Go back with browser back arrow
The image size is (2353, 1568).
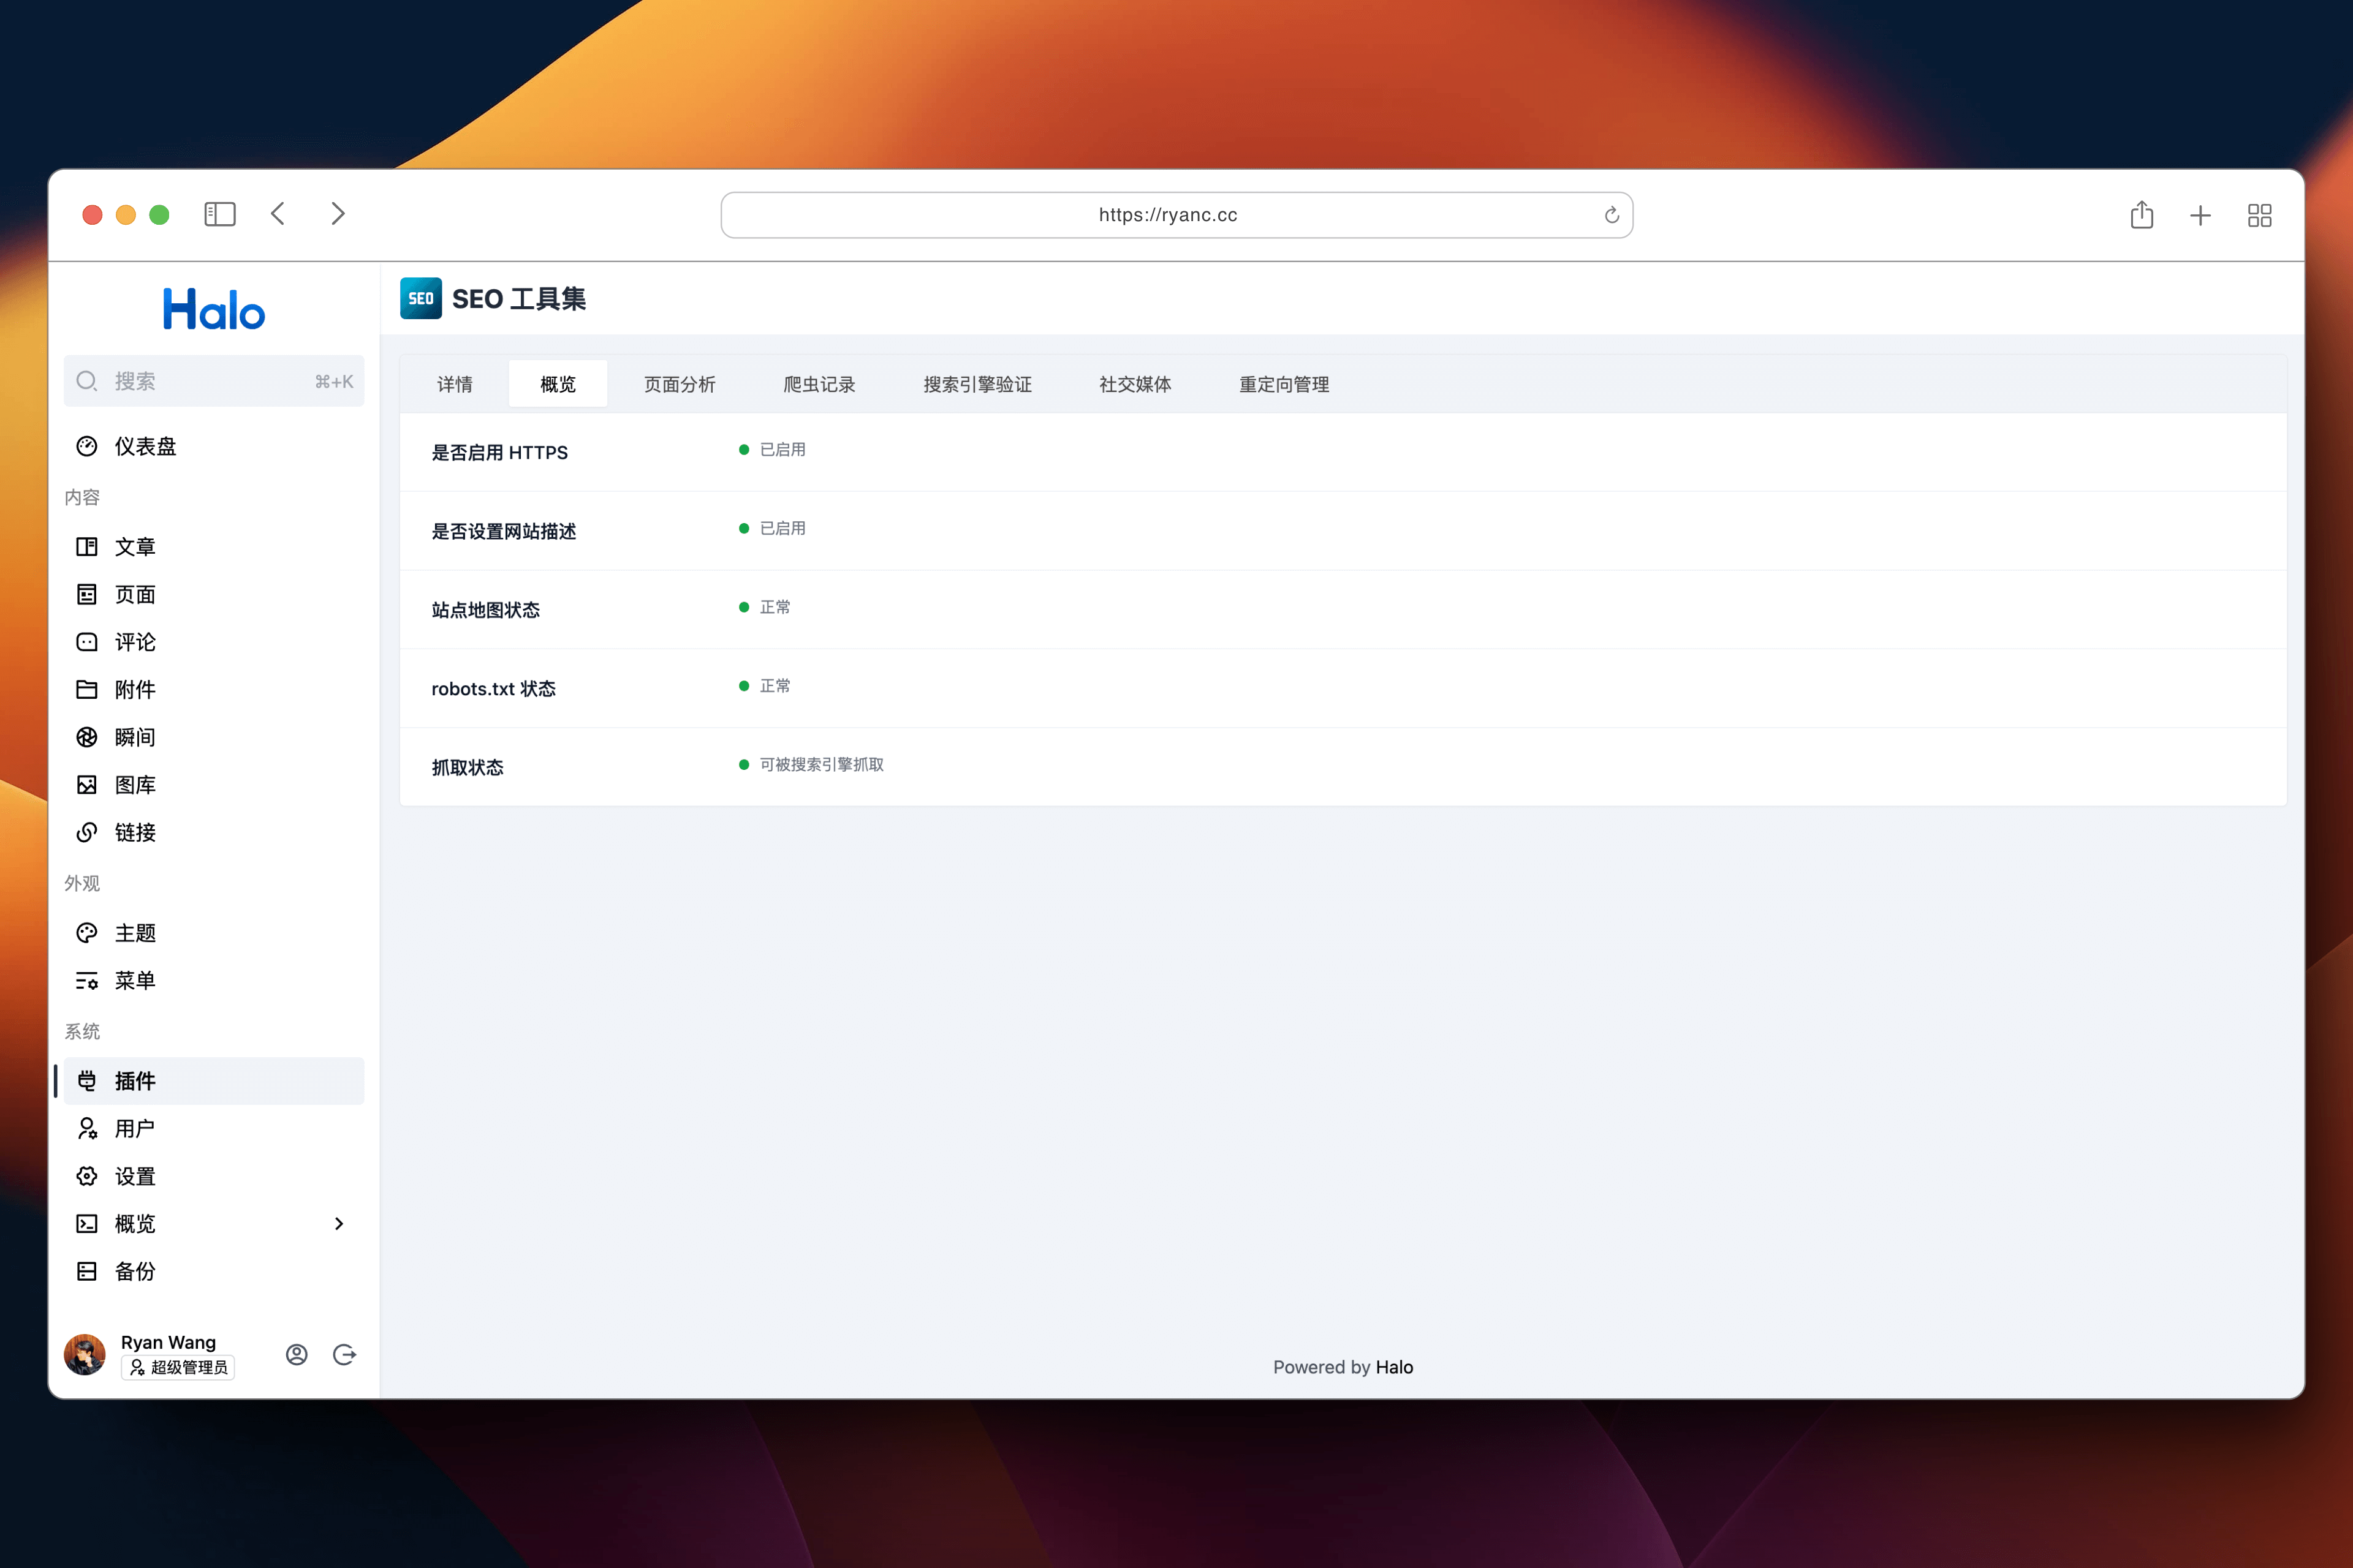click(x=278, y=214)
